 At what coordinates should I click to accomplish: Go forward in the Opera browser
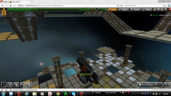[6, 5]
